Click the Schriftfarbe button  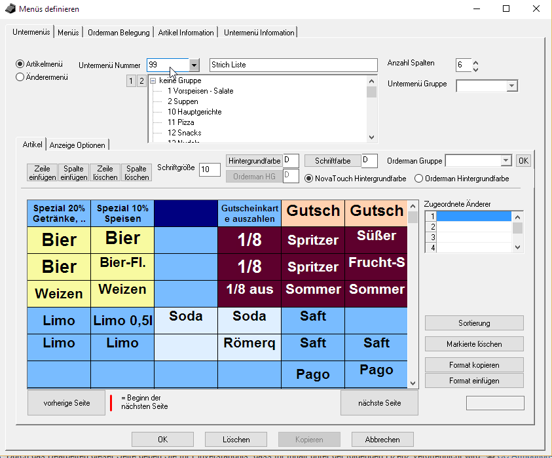[333, 161]
